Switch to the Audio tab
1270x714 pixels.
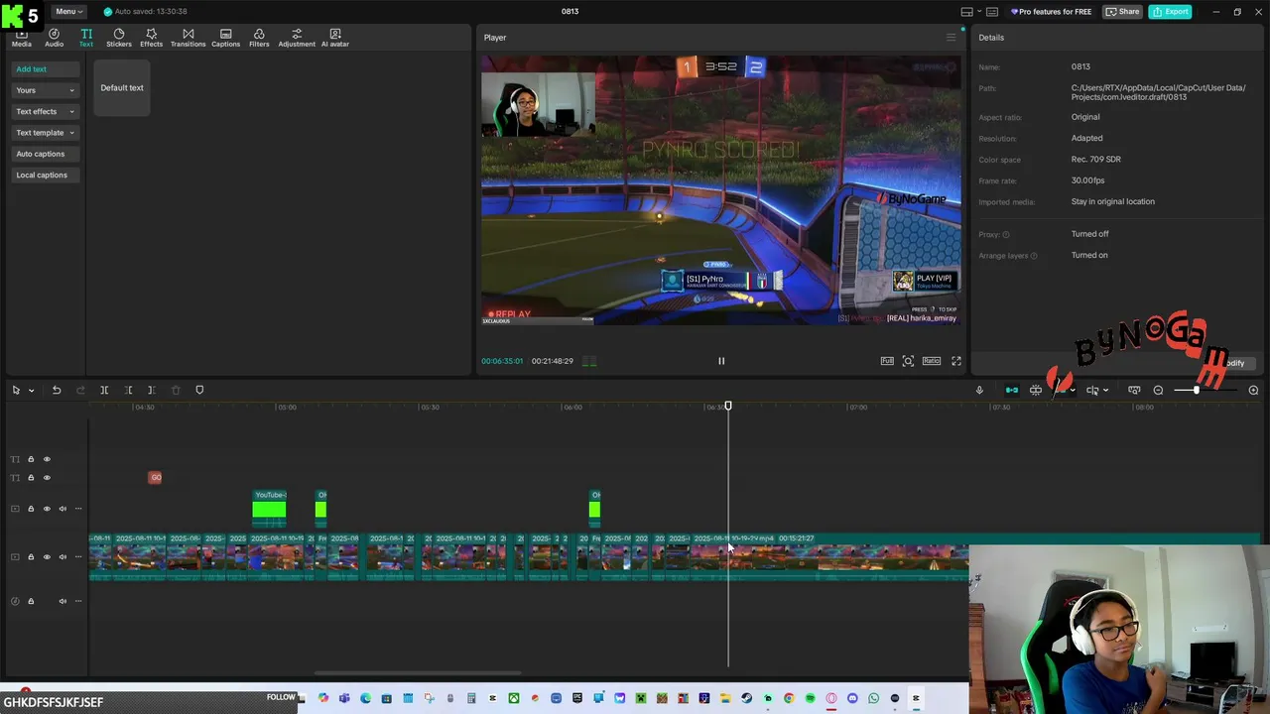click(54, 38)
